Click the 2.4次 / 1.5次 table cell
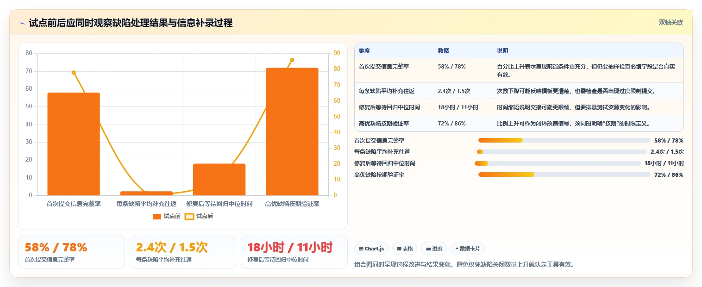Viewport: 702px width, 287px height. pyautogui.click(x=454, y=91)
